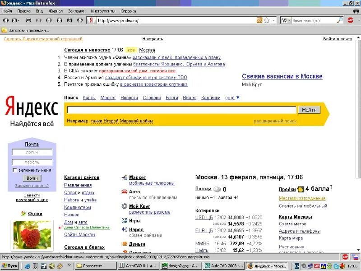Click the Яндекс logo
This screenshot has width=361, height=271.
click(32, 106)
